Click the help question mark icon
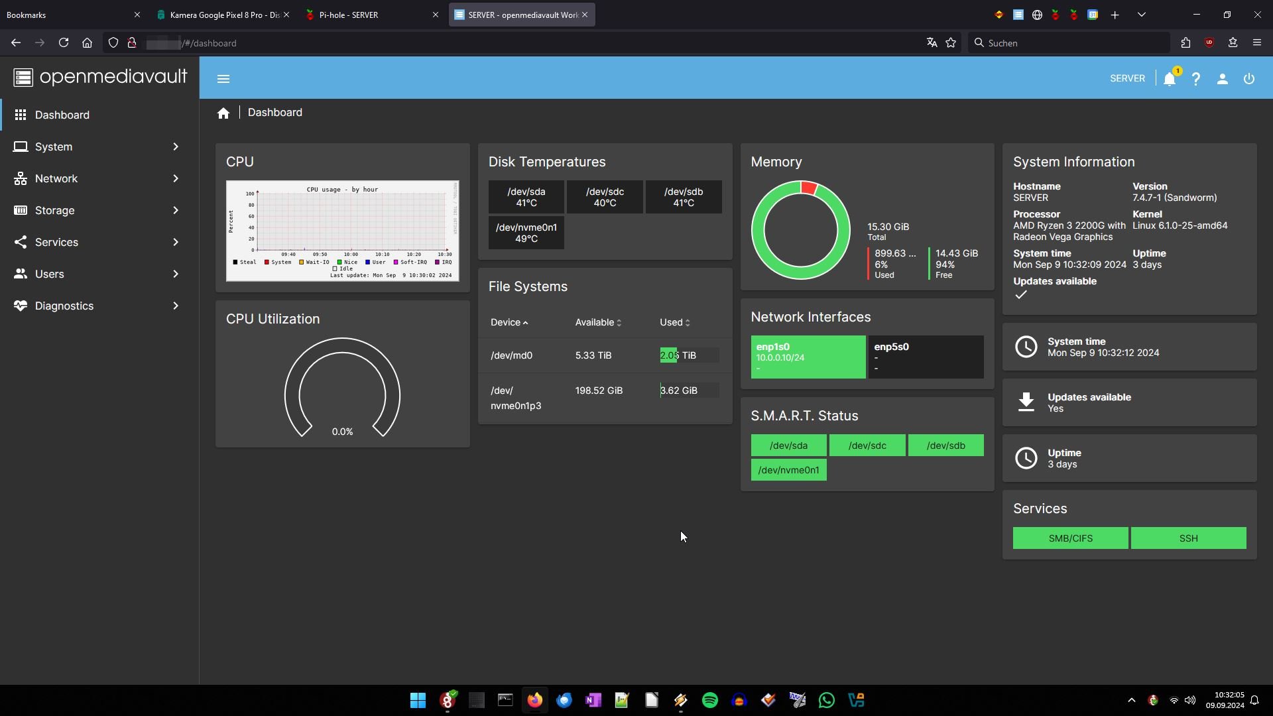The width and height of the screenshot is (1273, 716). click(x=1195, y=79)
